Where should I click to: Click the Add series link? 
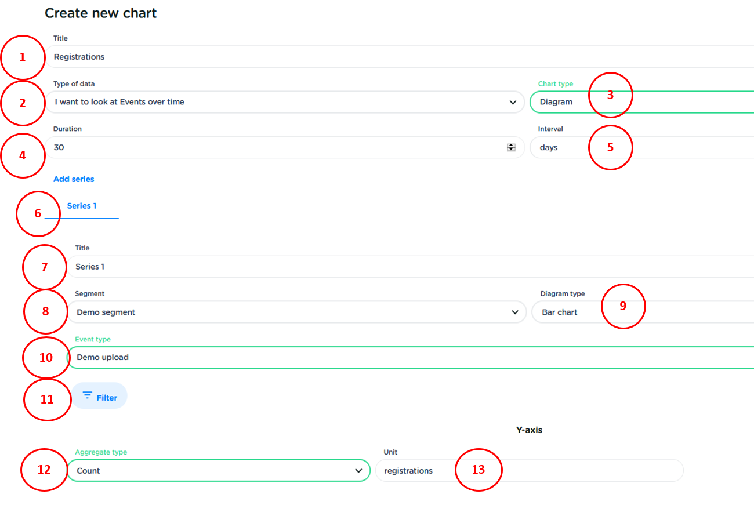point(74,179)
